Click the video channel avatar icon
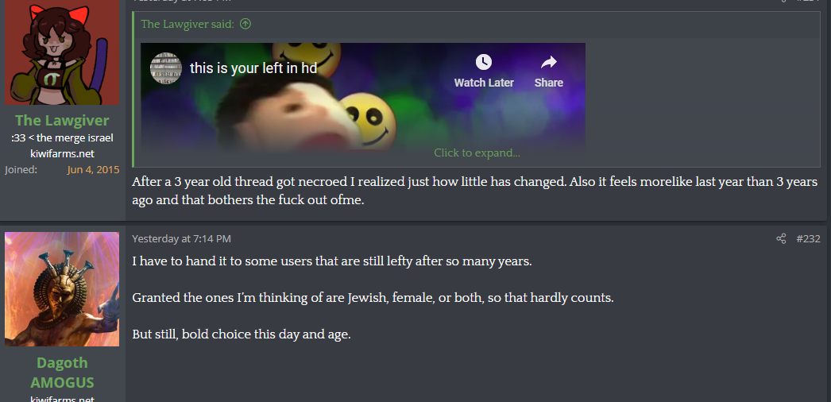This screenshot has width=831, height=402. click(x=166, y=68)
